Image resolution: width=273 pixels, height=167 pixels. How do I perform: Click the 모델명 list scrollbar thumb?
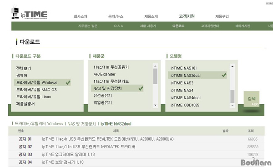tap(232, 96)
